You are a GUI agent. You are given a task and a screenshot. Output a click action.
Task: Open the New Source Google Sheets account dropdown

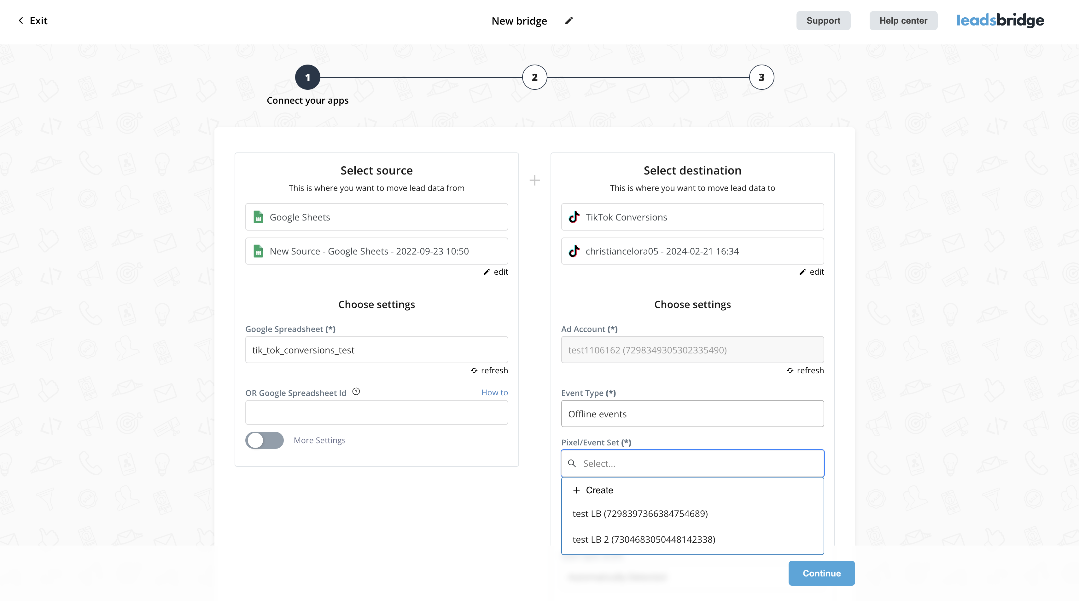(376, 251)
